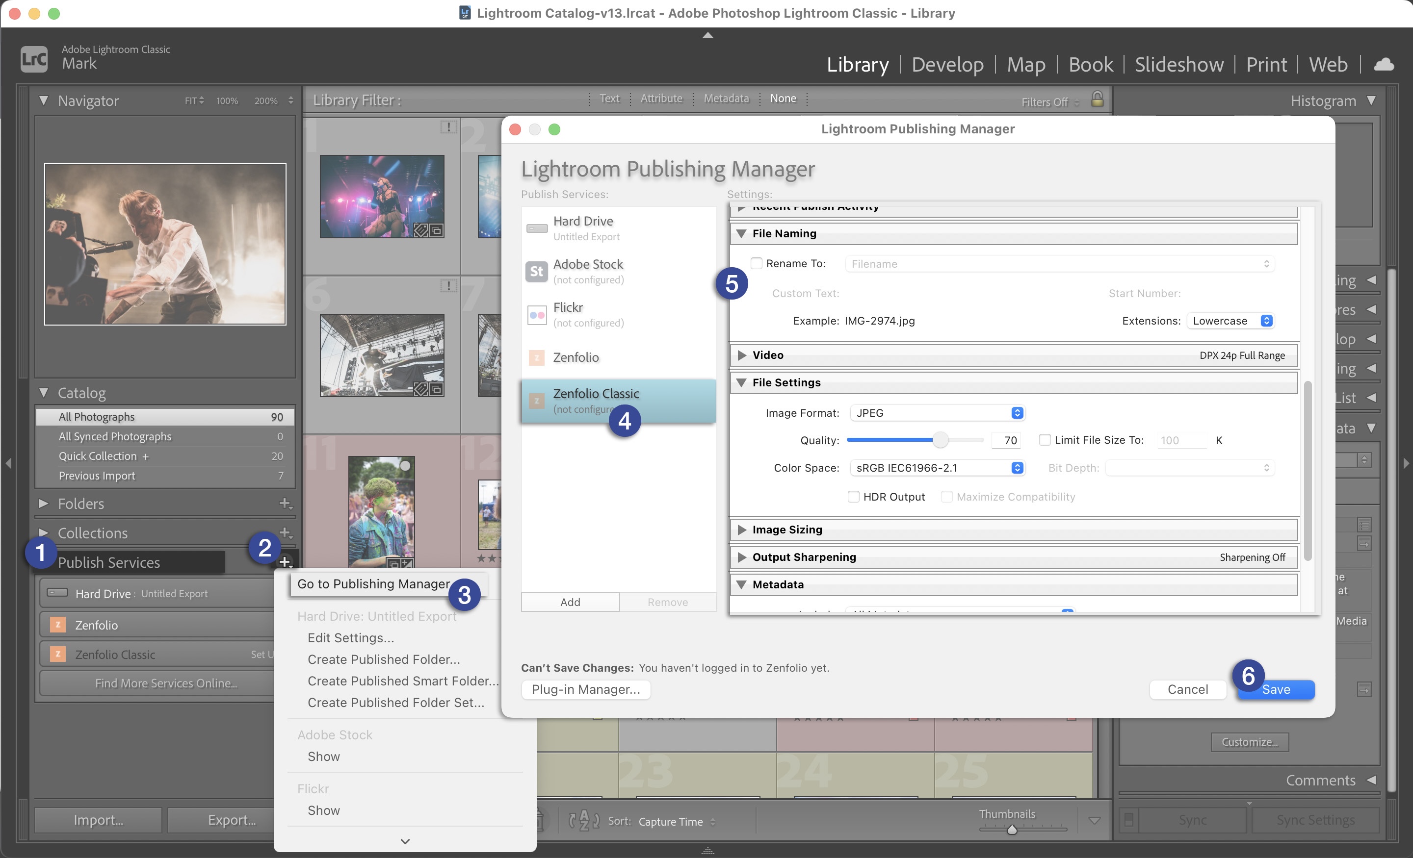Choose Show under Adobe Stock

tap(323, 756)
